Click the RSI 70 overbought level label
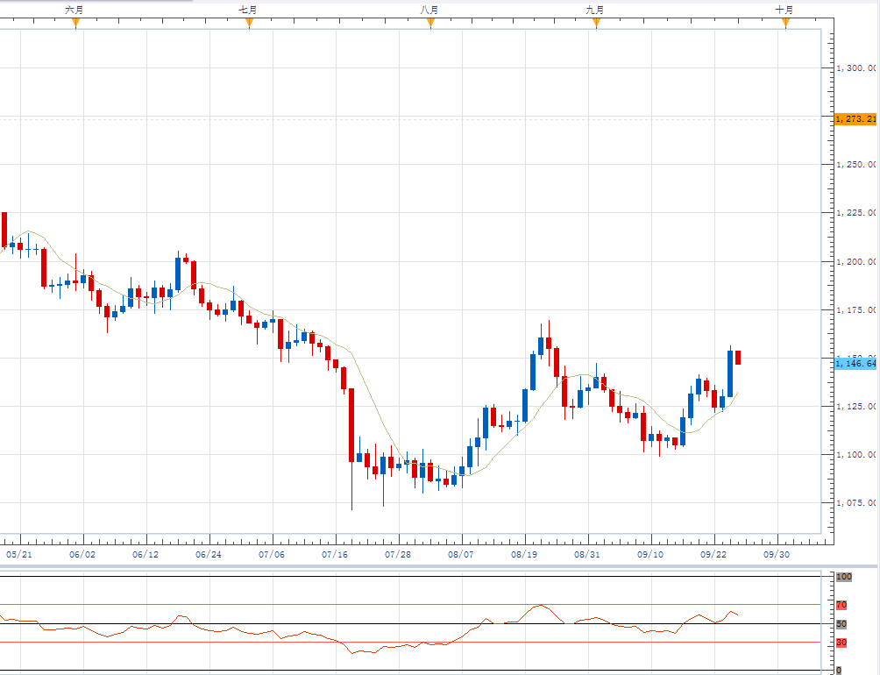This screenshot has width=880, height=675. [841, 605]
